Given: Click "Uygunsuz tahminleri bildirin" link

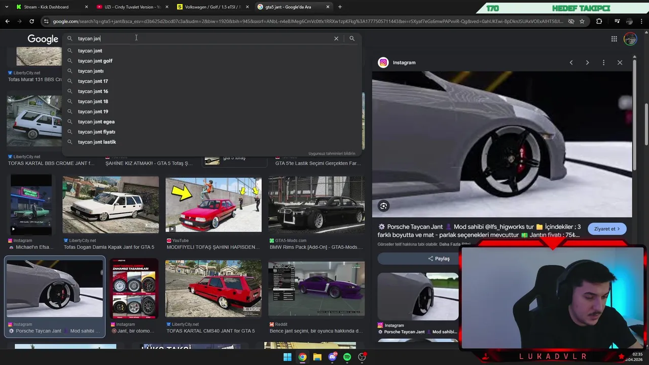Looking at the screenshot, I should pyautogui.click(x=332, y=154).
